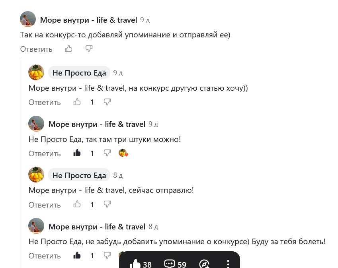Click the '9 д' timestamp on the top comment
This screenshot has width=338, height=268.
[x=144, y=19]
